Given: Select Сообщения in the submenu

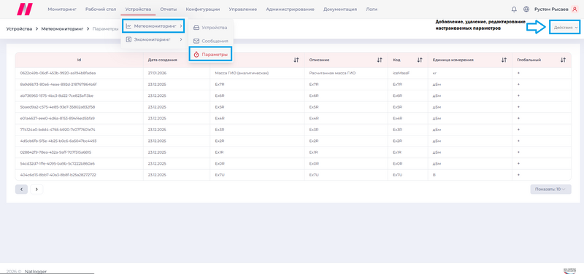Looking at the screenshot, I should pyautogui.click(x=210, y=41).
